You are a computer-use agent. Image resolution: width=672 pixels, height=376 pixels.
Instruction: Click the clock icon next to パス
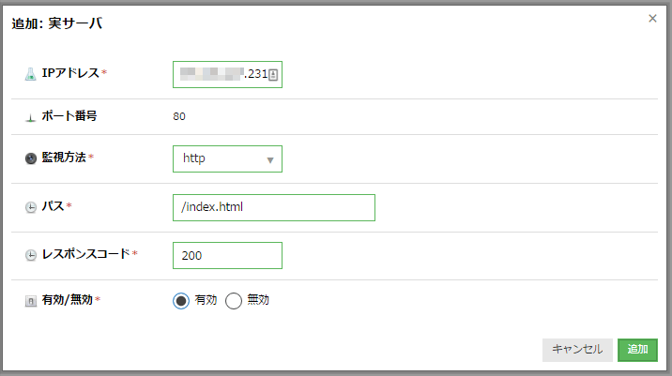click(31, 207)
